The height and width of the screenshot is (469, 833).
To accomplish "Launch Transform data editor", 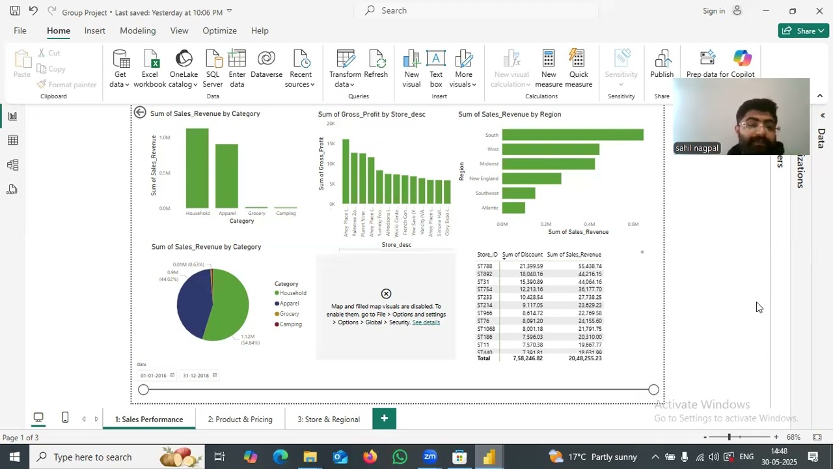I will pos(345,68).
